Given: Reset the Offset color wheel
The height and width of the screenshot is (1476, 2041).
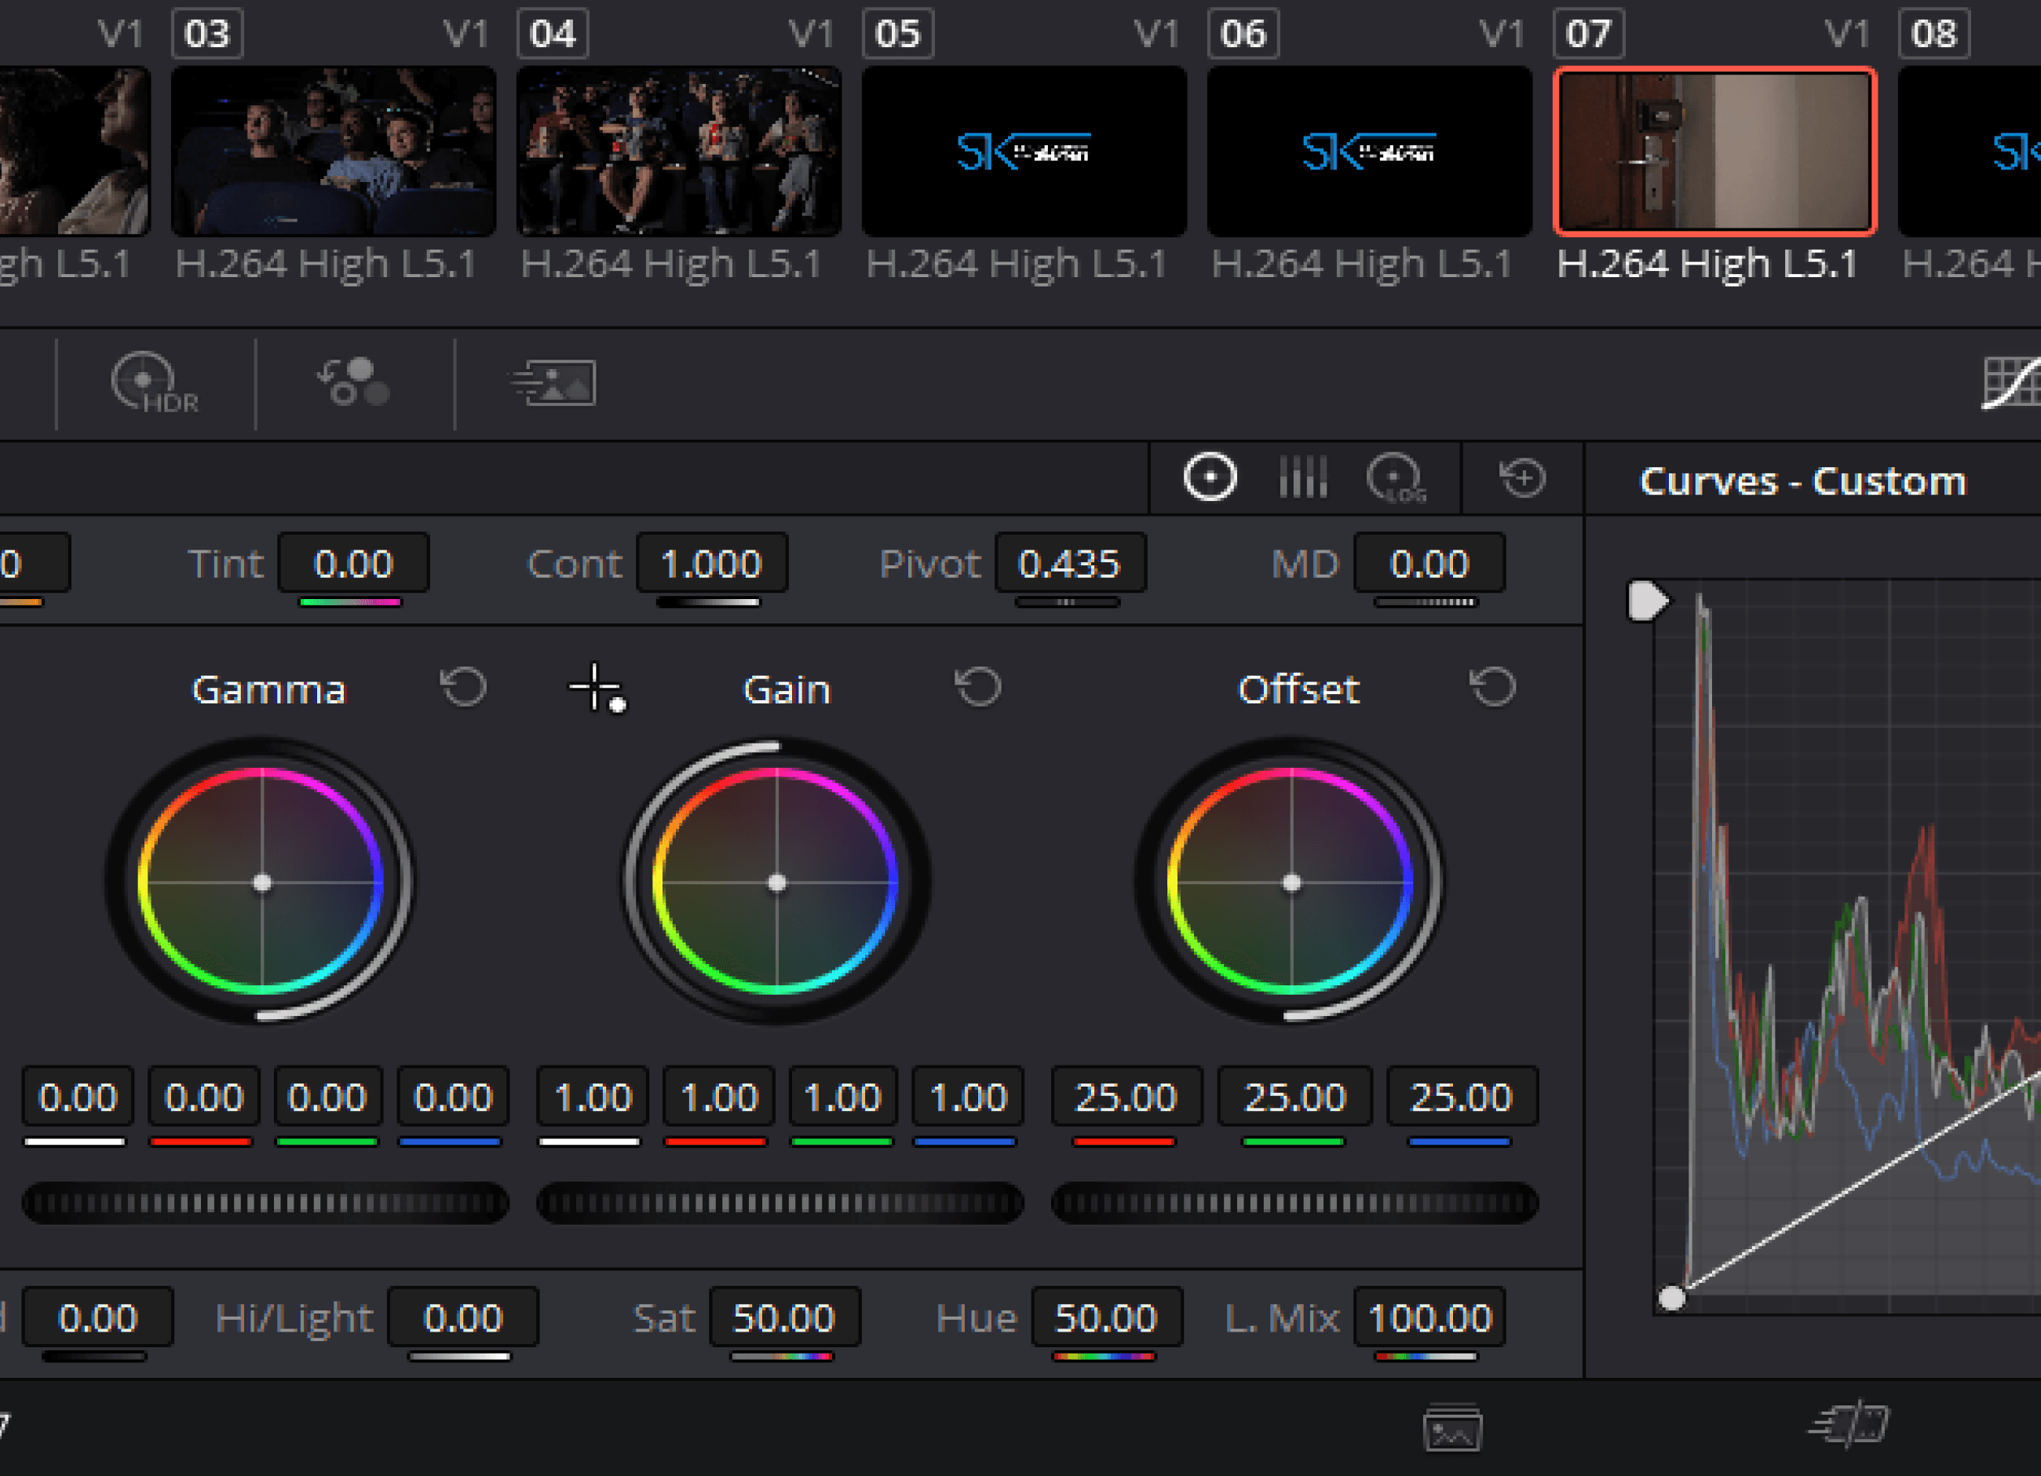Looking at the screenshot, I should coord(1493,688).
